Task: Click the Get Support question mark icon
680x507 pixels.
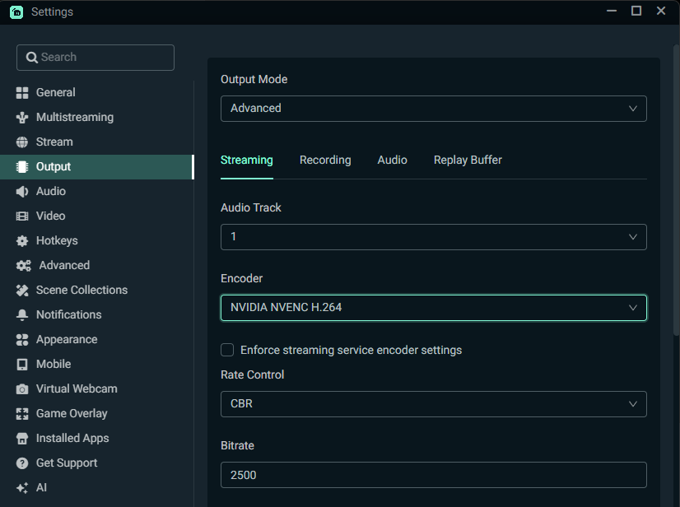Action: (22, 463)
